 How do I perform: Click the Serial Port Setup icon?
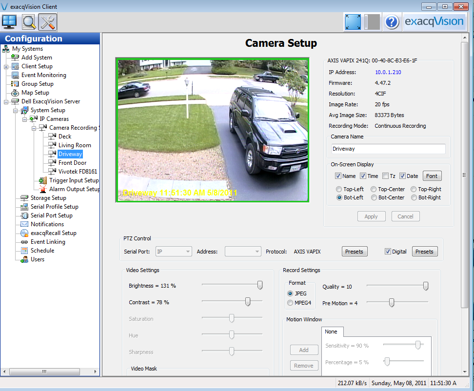tap(24, 215)
